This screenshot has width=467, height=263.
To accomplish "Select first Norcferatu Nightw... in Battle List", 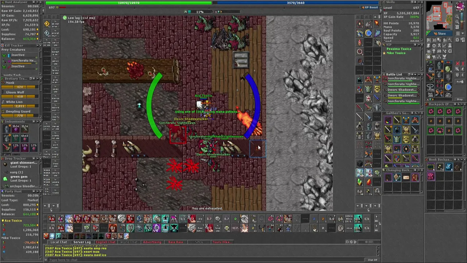I will coord(402,79).
